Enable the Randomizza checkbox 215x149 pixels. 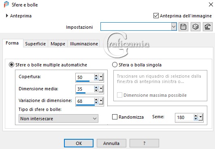pyautogui.click(x=115, y=117)
